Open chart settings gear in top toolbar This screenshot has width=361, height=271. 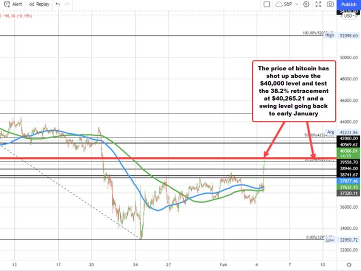tap(307, 4)
